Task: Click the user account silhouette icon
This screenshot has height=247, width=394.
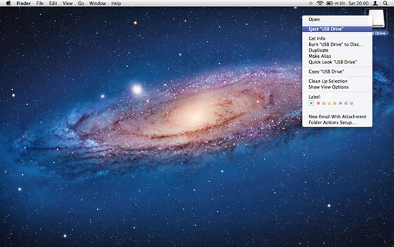Action: 375,3
